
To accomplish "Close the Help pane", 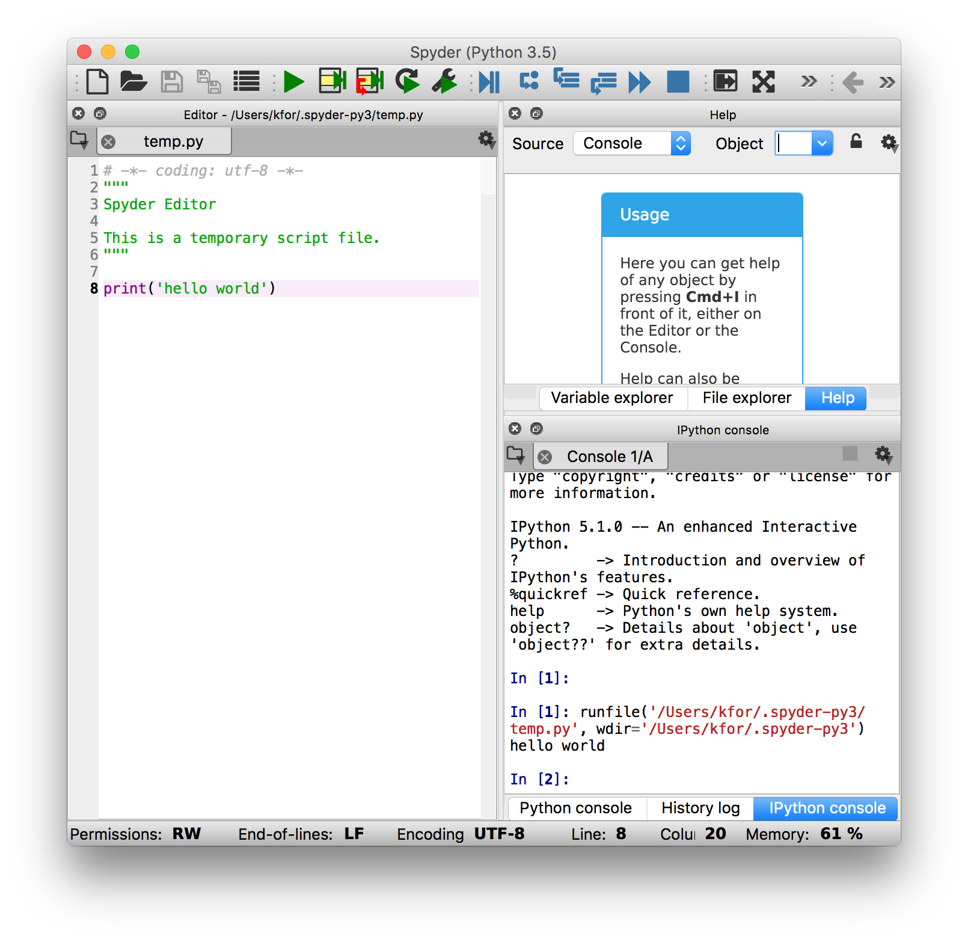I will (x=515, y=113).
